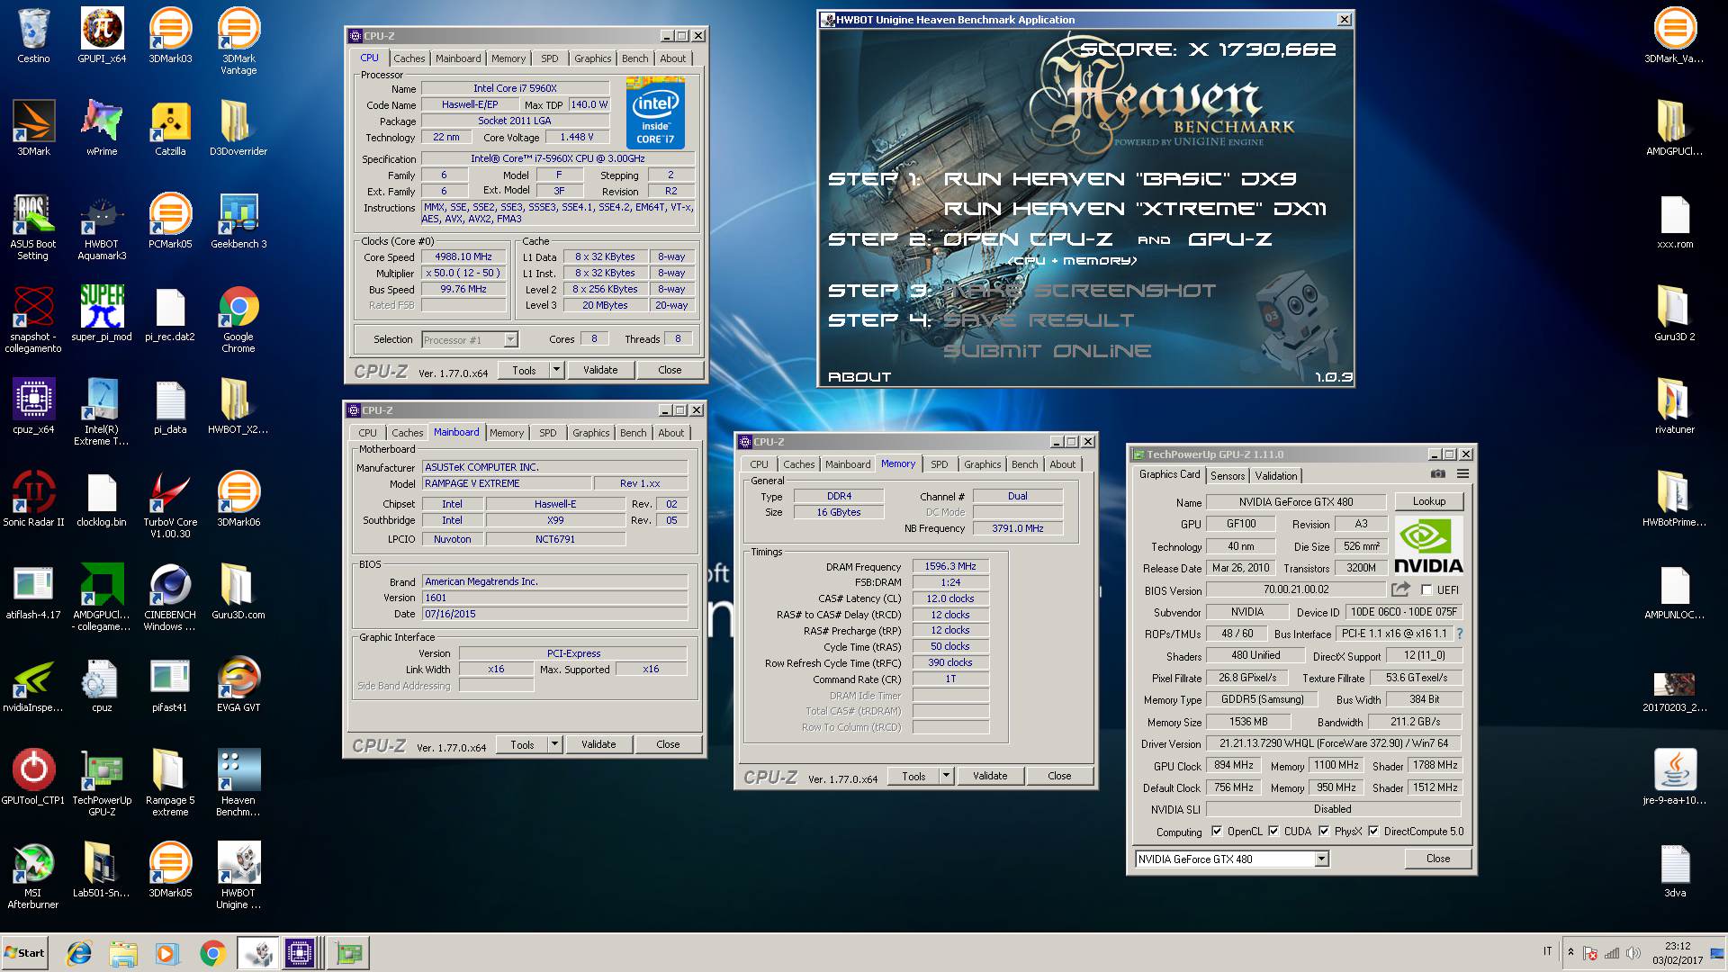Open the TurboV Core desktop icon
Image resolution: width=1728 pixels, height=972 pixels.
click(x=170, y=505)
